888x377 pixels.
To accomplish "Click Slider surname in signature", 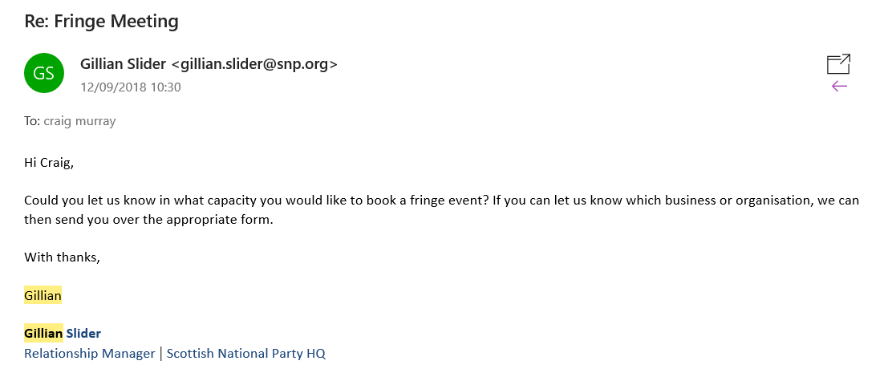I will coord(83,334).
